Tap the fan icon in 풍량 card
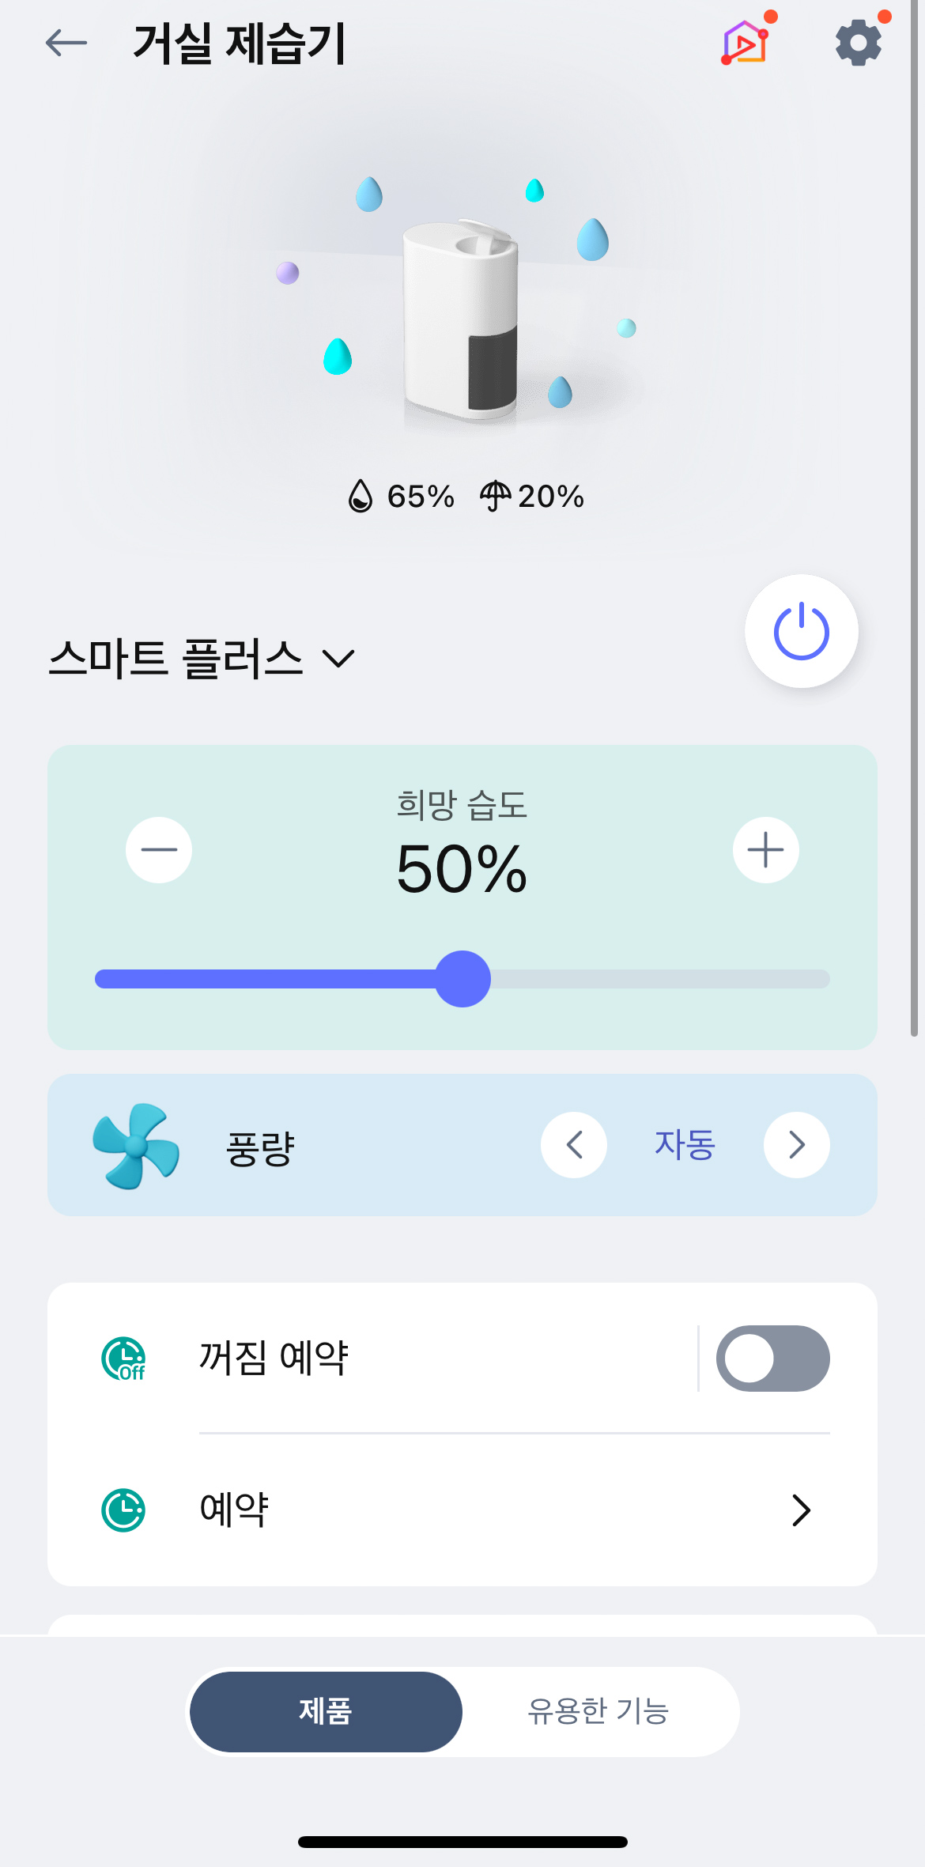This screenshot has width=925, height=1867. (136, 1146)
